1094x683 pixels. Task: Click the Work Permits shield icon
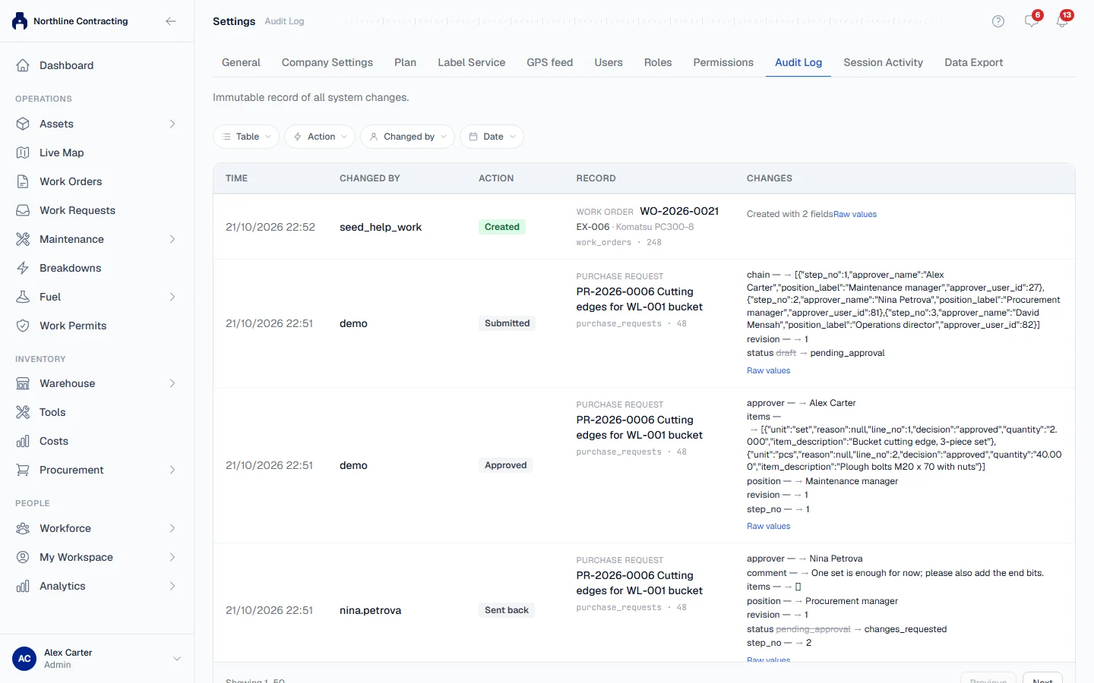tap(23, 326)
